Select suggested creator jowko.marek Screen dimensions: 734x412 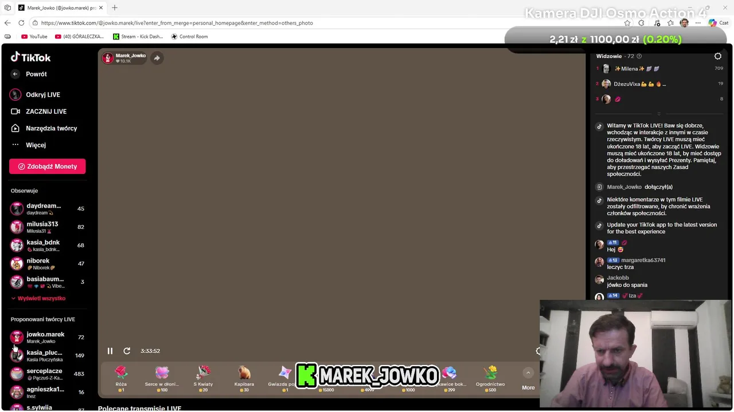[x=47, y=337]
